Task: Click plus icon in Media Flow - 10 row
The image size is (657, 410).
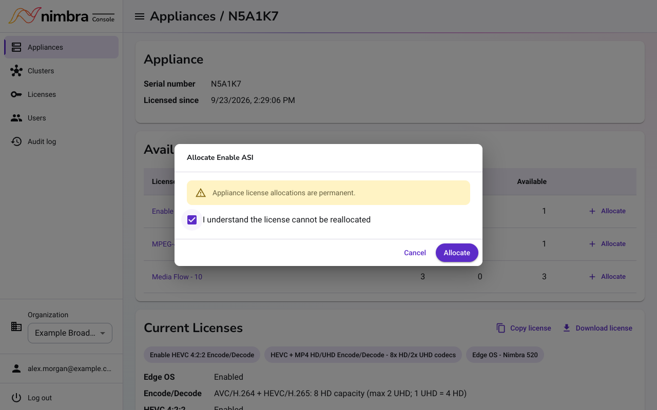Action: [x=592, y=277]
